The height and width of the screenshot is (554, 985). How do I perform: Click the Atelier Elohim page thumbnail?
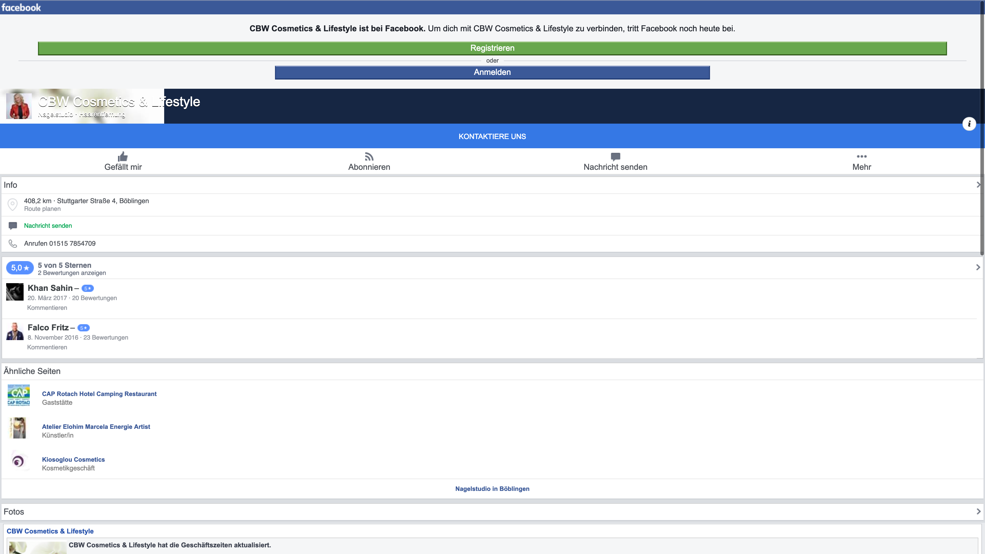(x=19, y=428)
